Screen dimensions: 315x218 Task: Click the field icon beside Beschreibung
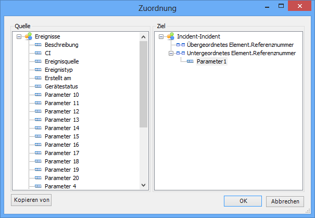coord(38,45)
